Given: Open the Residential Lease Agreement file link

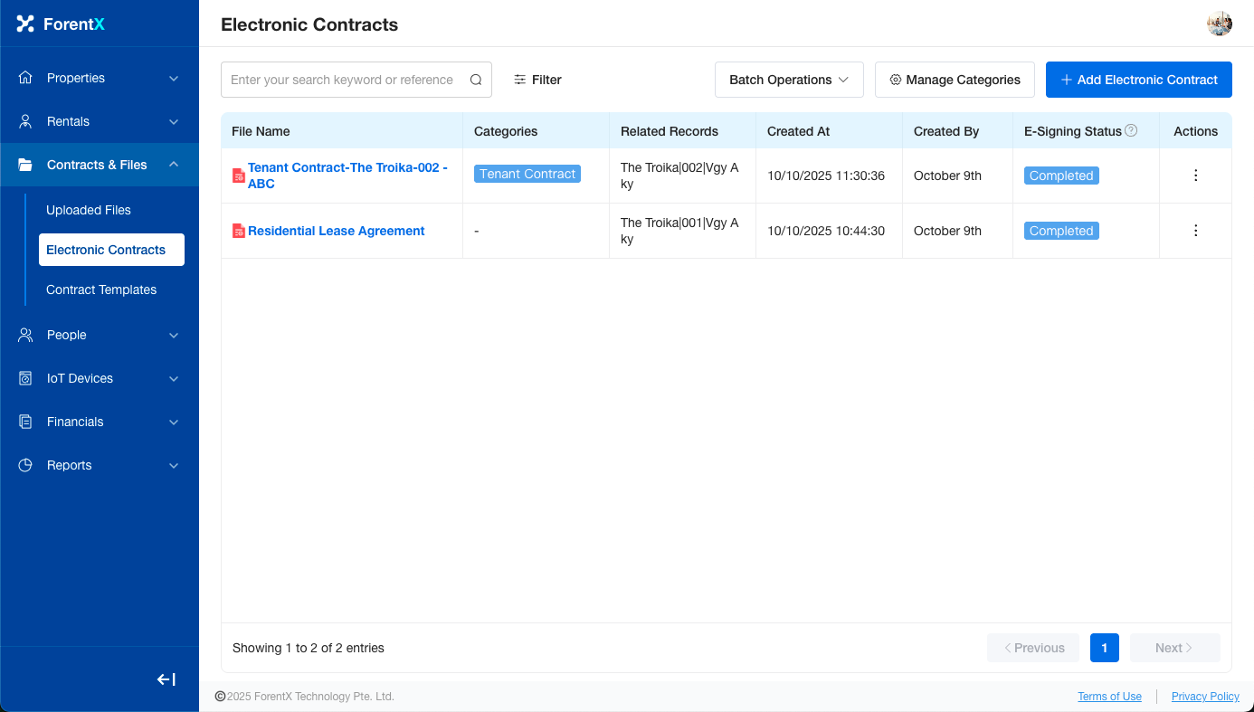Looking at the screenshot, I should [x=336, y=231].
